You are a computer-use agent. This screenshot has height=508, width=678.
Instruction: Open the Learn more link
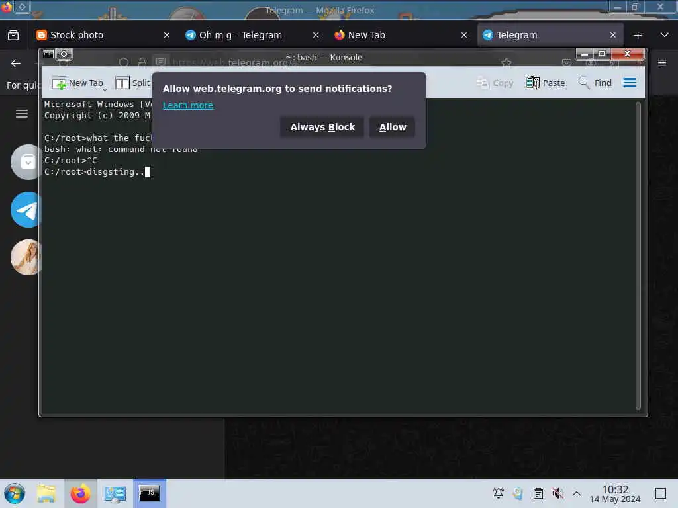click(187, 105)
